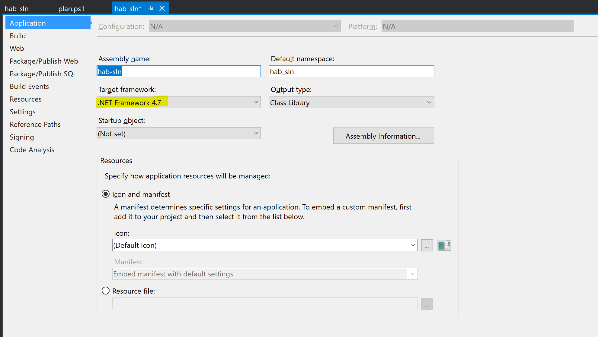
Task: Select the Build tab in sidebar
Action: click(17, 36)
